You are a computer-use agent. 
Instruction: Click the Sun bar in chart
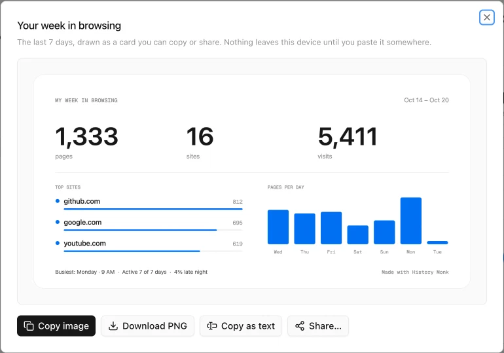pos(384,232)
